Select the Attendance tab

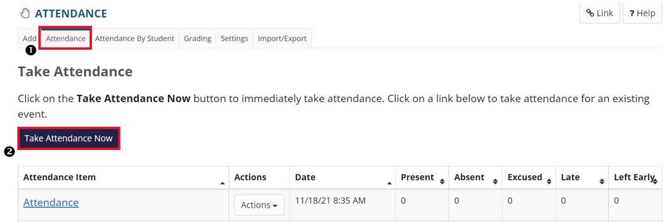65,38
